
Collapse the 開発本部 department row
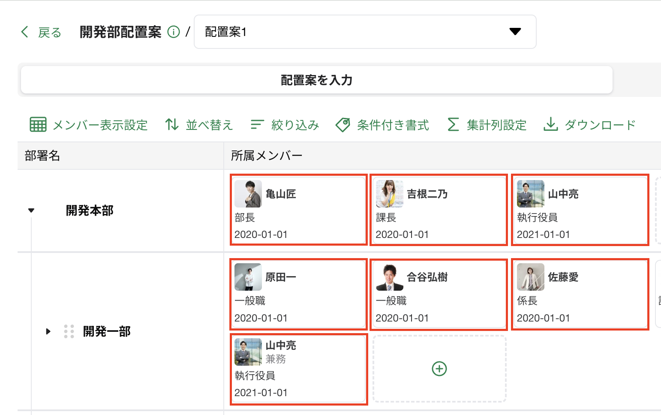pyautogui.click(x=31, y=211)
